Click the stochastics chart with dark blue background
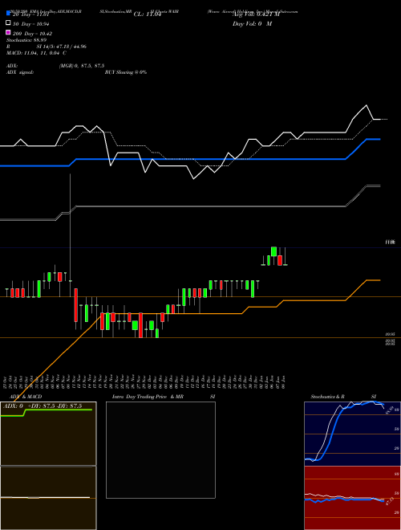The width and height of the screenshot is (401, 530). click(x=352, y=434)
